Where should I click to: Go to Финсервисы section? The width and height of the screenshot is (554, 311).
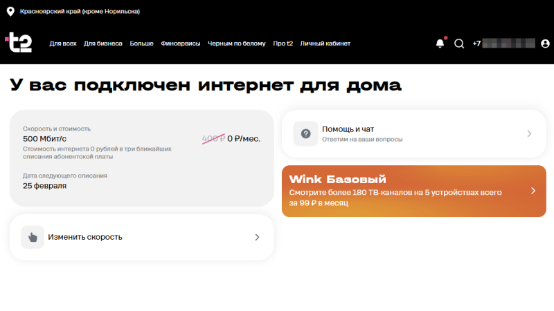pos(180,44)
